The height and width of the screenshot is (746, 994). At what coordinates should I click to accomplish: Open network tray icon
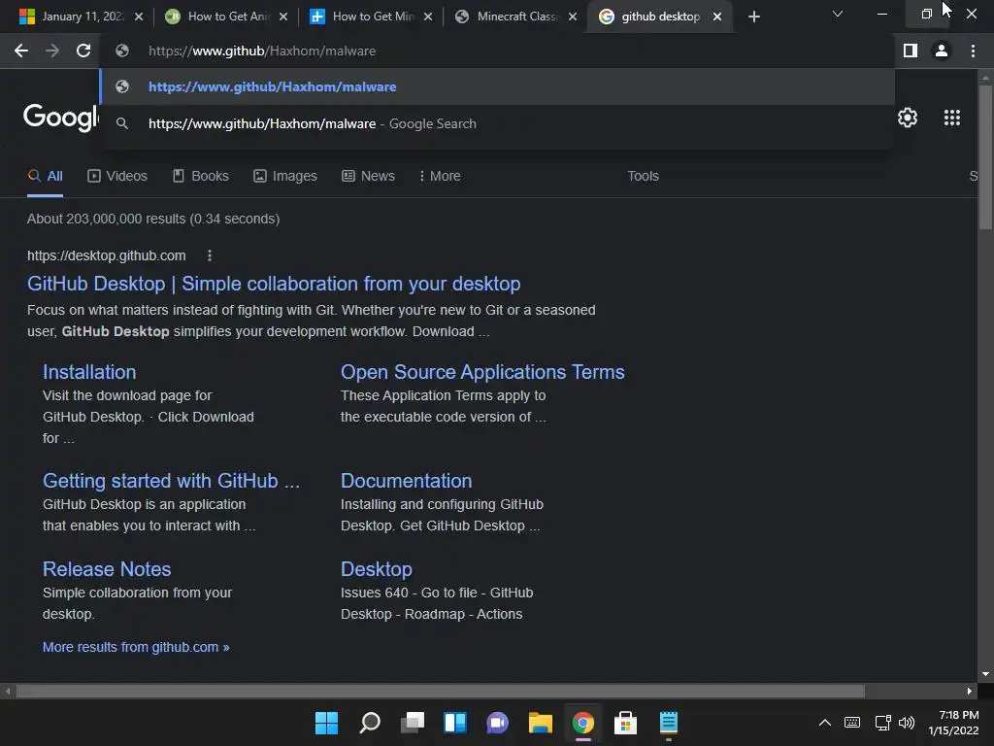point(882,723)
